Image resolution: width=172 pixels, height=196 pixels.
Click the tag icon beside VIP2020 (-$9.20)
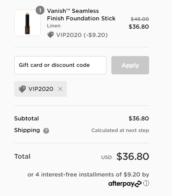coord(50,34)
